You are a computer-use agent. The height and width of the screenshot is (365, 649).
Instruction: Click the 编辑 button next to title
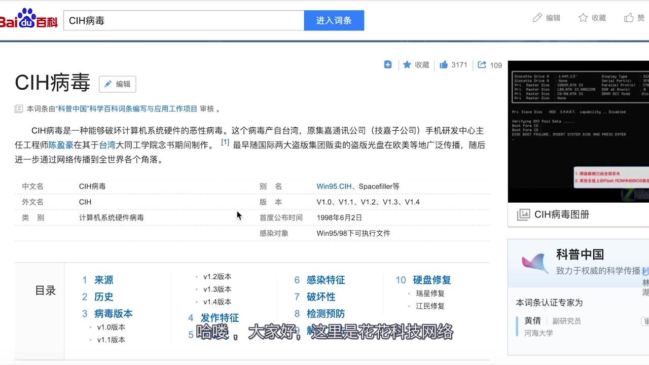coord(117,84)
